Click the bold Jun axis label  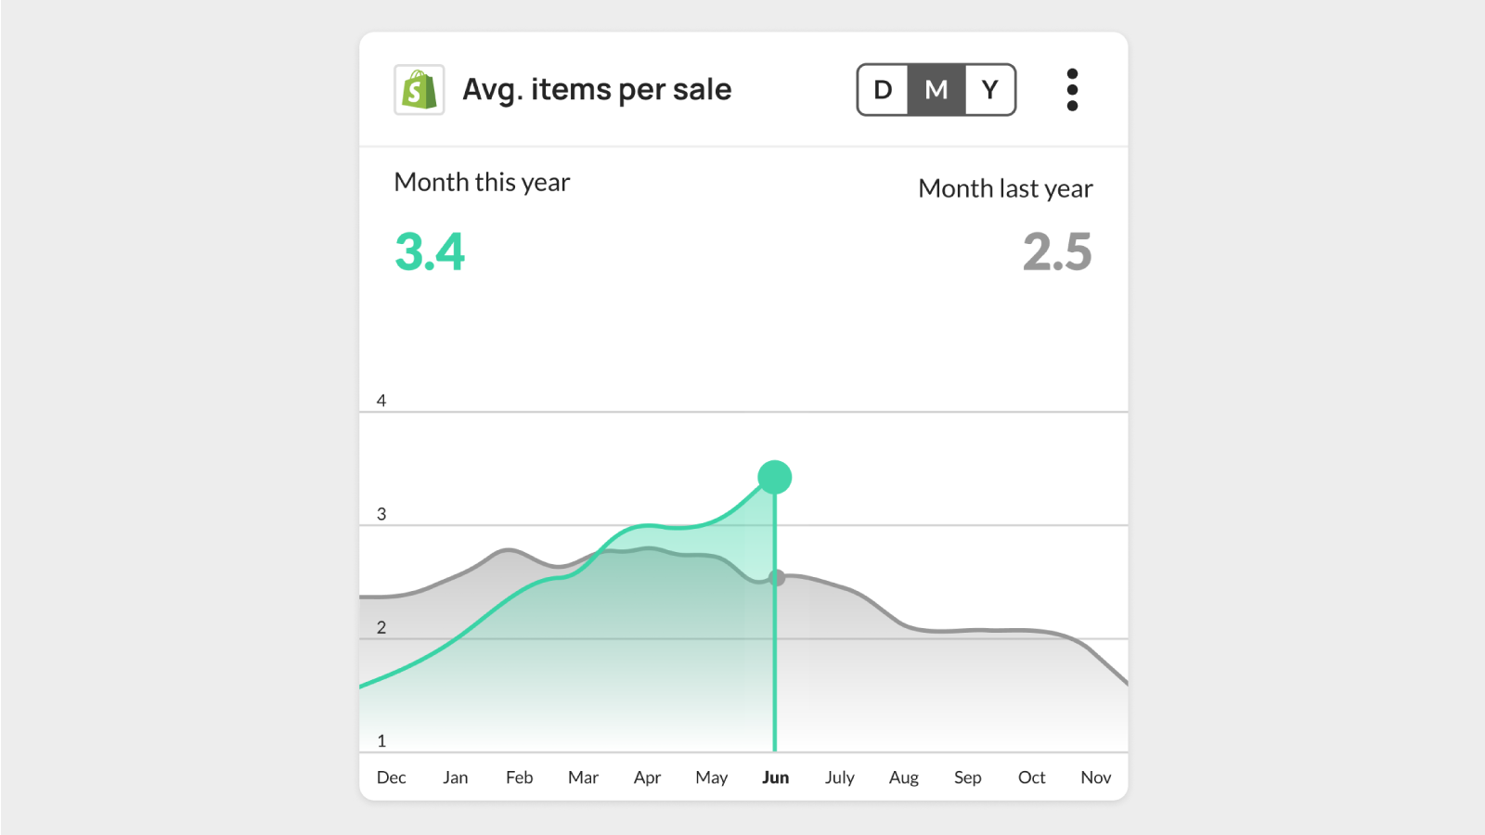[x=775, y=777]
